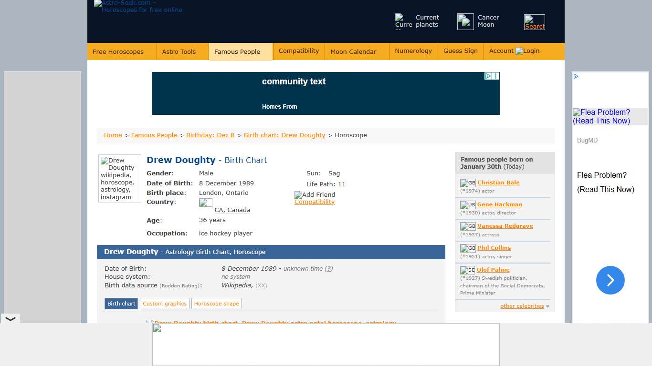Click the Search icon in header
Viewport: 652px width, 366px height.
point(534,22)
